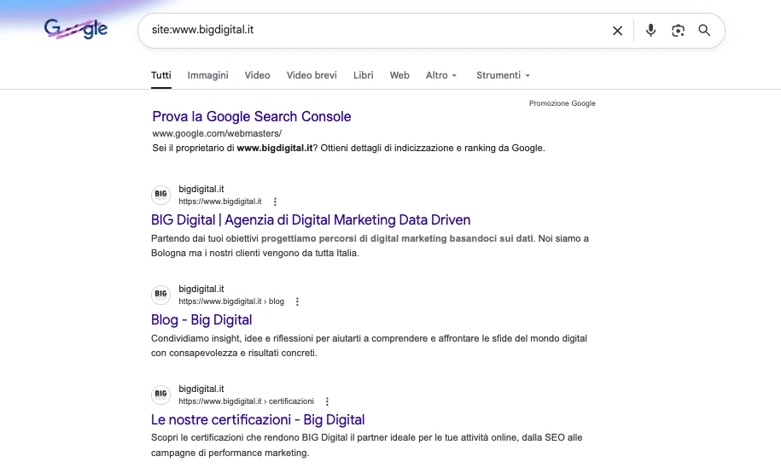This screenshot has width=781, height=468.
Task: Expand the Altro dropdown
Action: coord(441,75)
